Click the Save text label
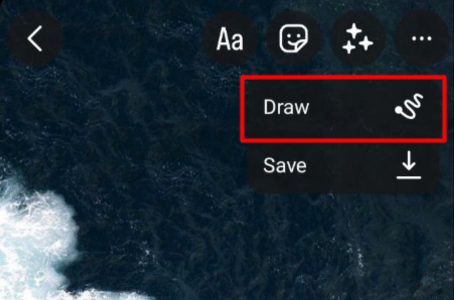The width and height of the screenshot is (456, 300). tap(285, 165)
